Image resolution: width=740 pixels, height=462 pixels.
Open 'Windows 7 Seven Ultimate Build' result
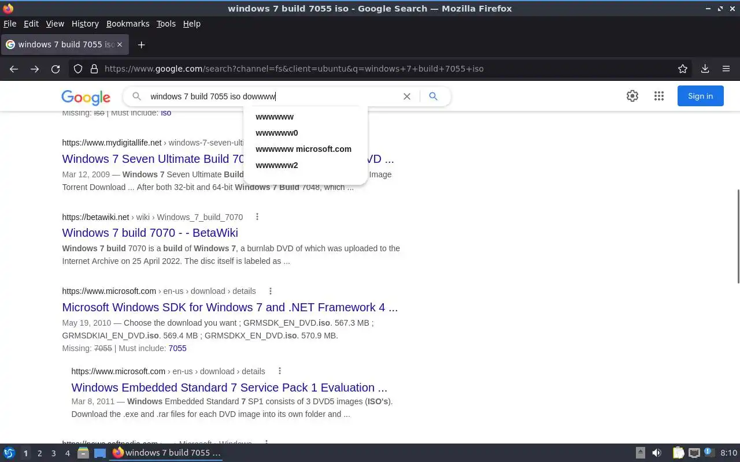pos(228,159)
